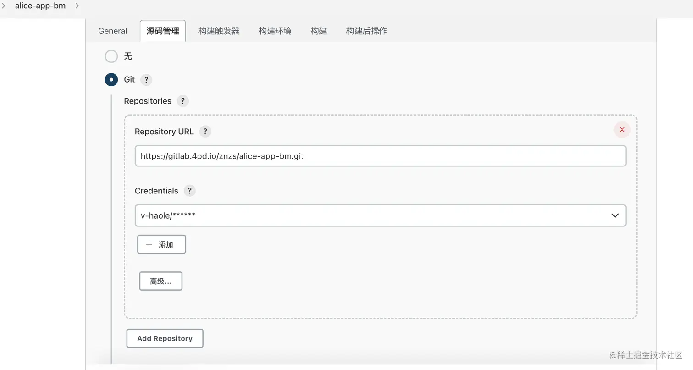
Task: Expand the Credentials dropdown arrow
Action: [x=615, y=215]
